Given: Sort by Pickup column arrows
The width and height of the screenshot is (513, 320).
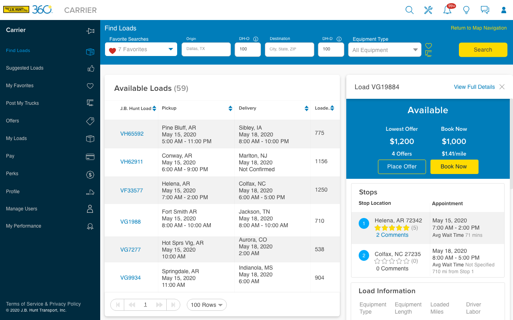Looking at the screenshot, I should (x=230, y=108).
